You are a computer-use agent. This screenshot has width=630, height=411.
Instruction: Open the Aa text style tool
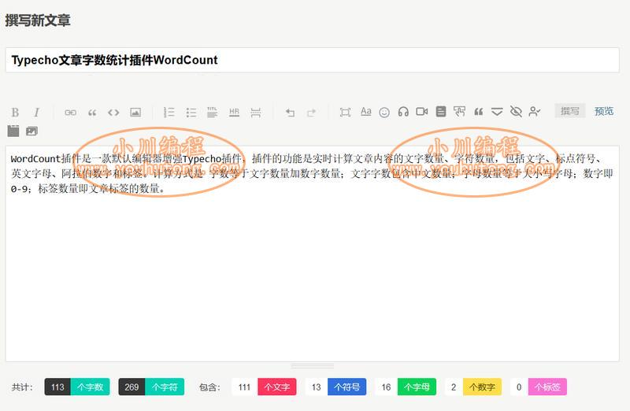(365, 111)
